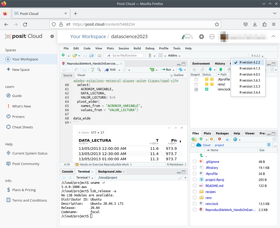Click the find/replace magnifier icon in editor
Image resolution: width=280 pixels, height=228 pixels.
point(99,70)
